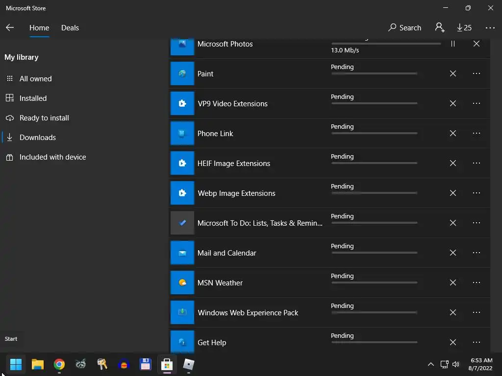Open the Home tab
This screenshot has height=376, width=502.
(39, 28)
